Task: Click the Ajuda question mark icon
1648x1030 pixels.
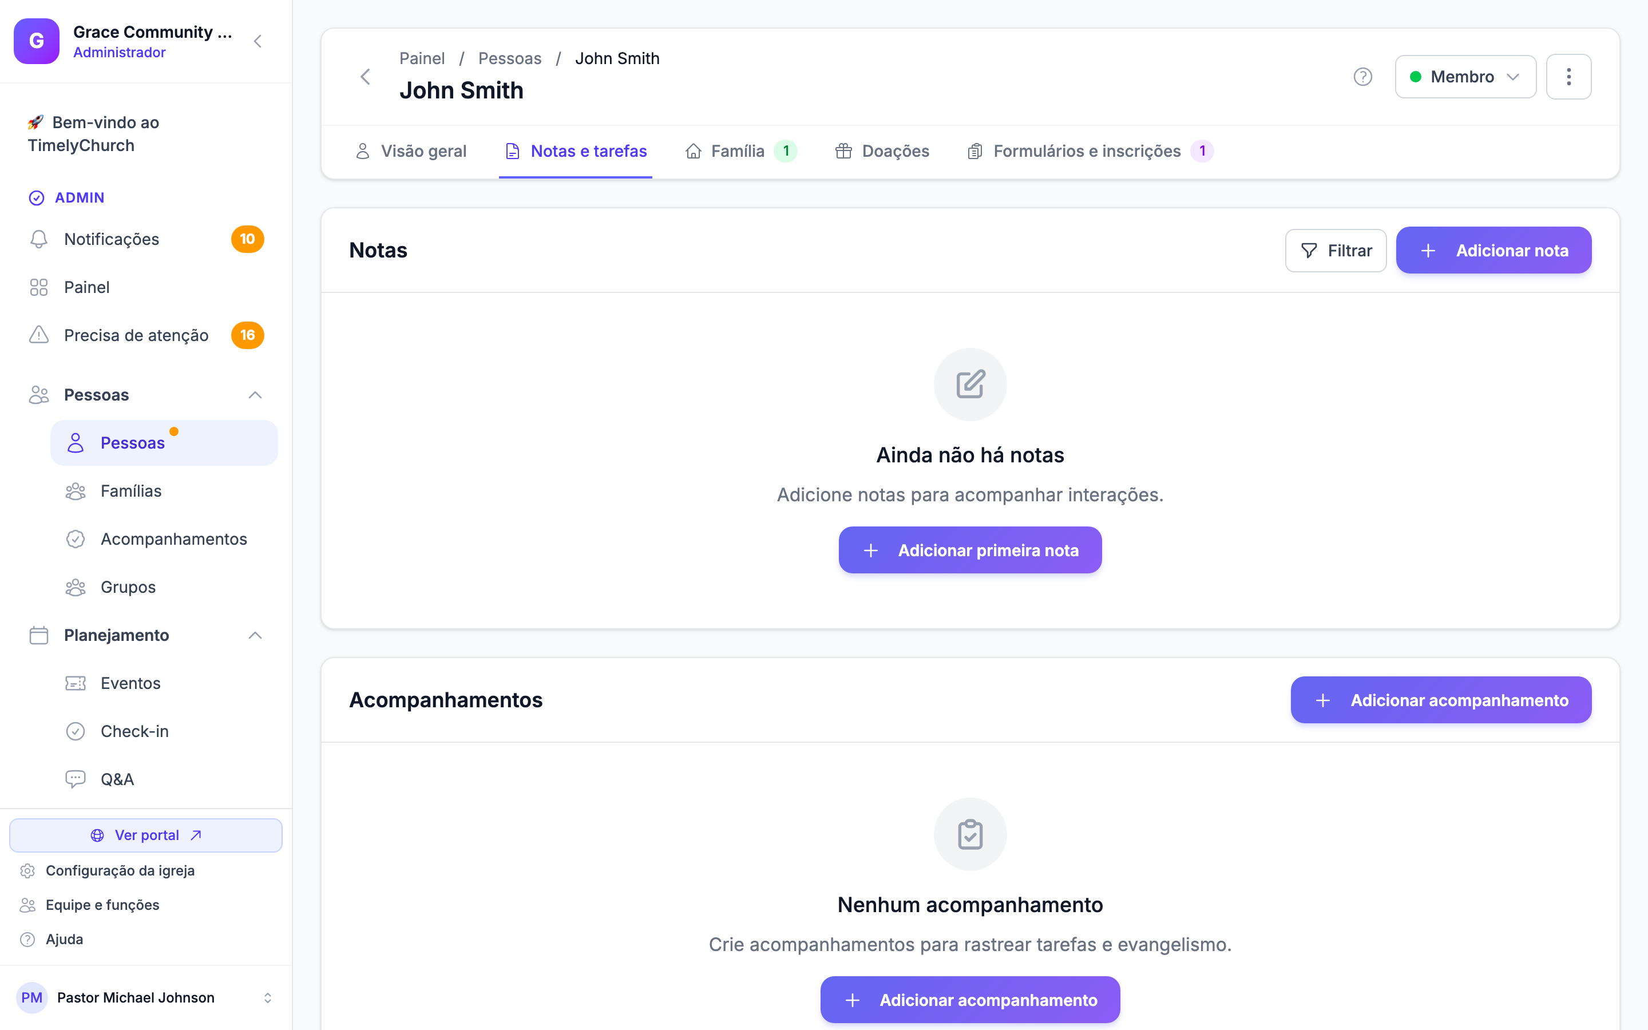Action: pos(27,940)
